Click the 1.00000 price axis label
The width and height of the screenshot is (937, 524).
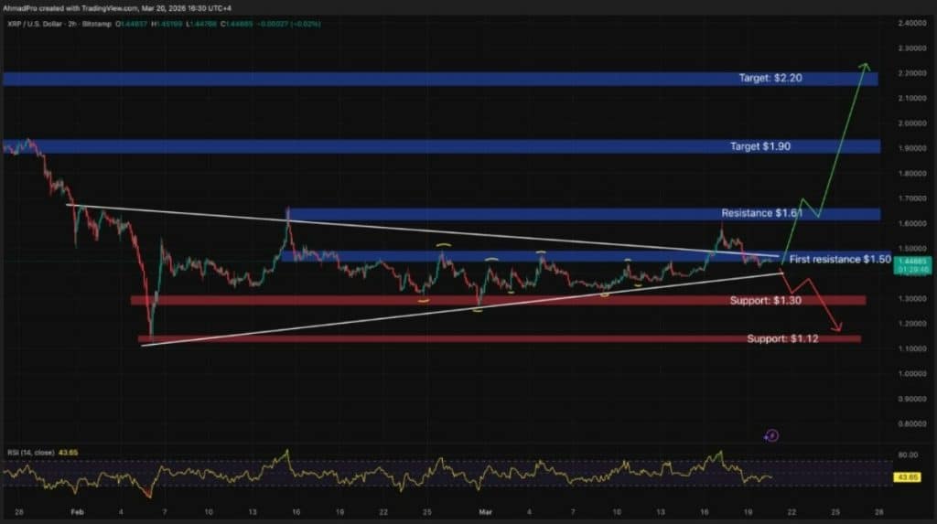pyautogui.click(x=911, y=373)
